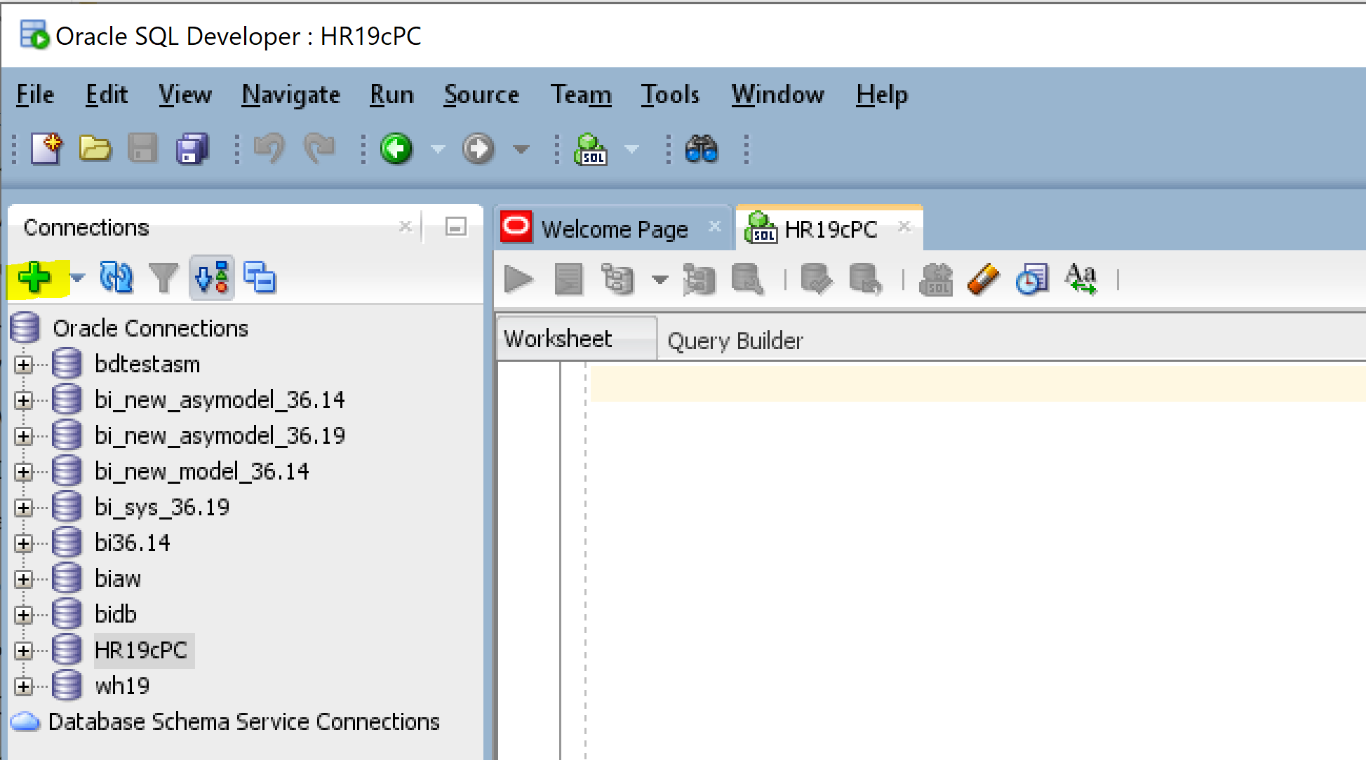Apply filter in Connections panel
The width and height of the screenshot is (1366, 760).
point(163,278)
